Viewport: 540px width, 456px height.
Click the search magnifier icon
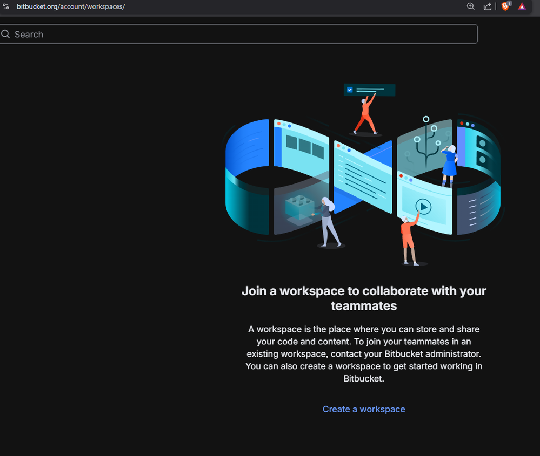5,34
